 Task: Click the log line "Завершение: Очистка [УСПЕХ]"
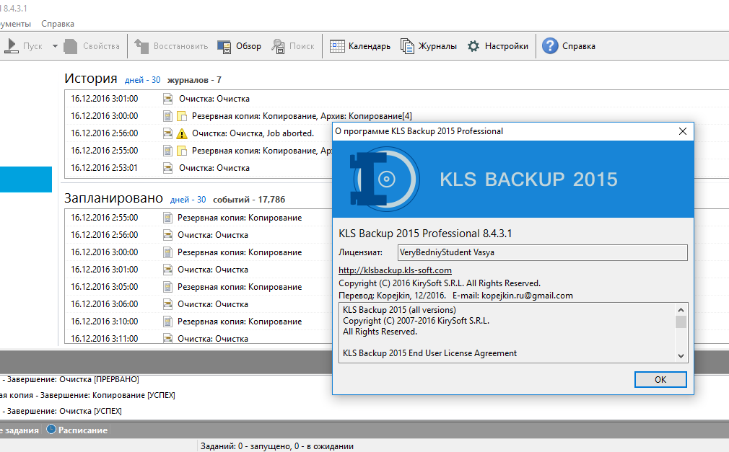(x=64, y=411)
